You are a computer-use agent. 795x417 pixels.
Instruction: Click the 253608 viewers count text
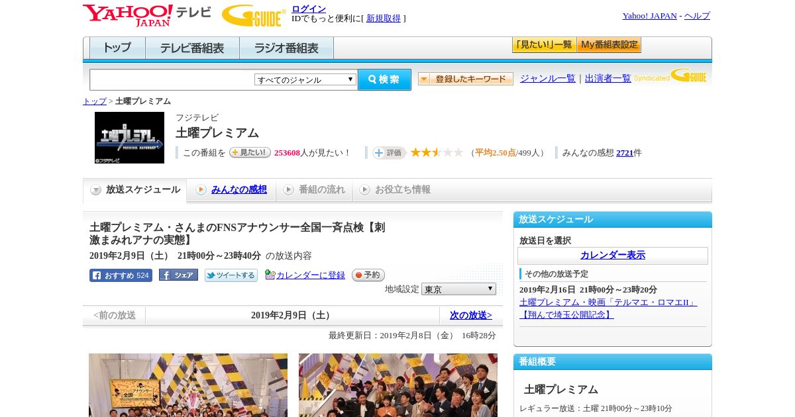coord(287,153)
